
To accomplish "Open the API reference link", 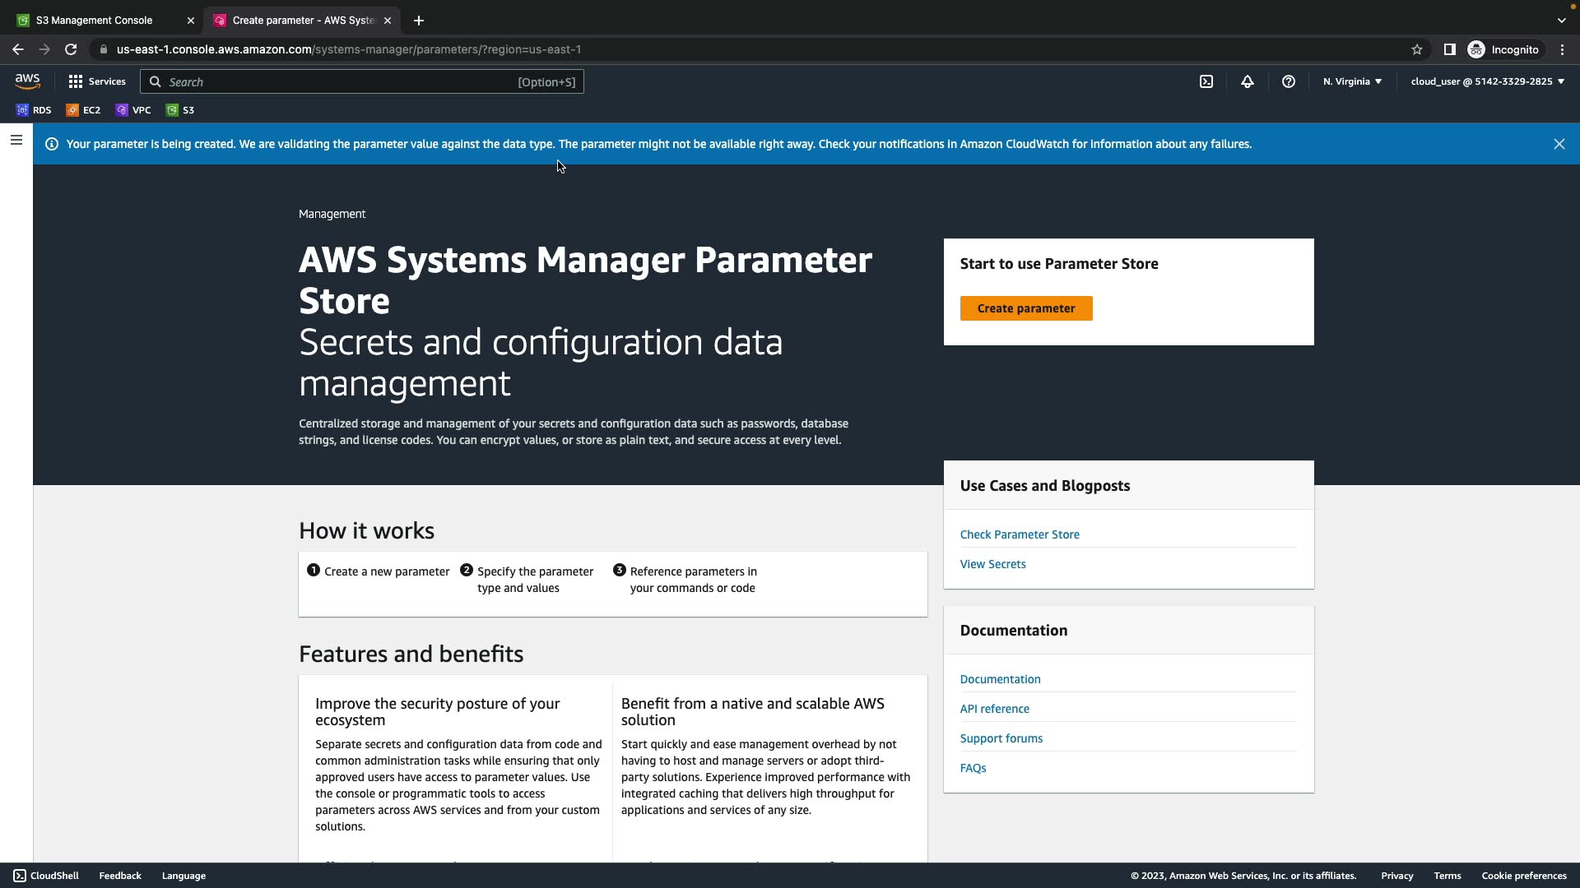I will click(x=994, y=709).
